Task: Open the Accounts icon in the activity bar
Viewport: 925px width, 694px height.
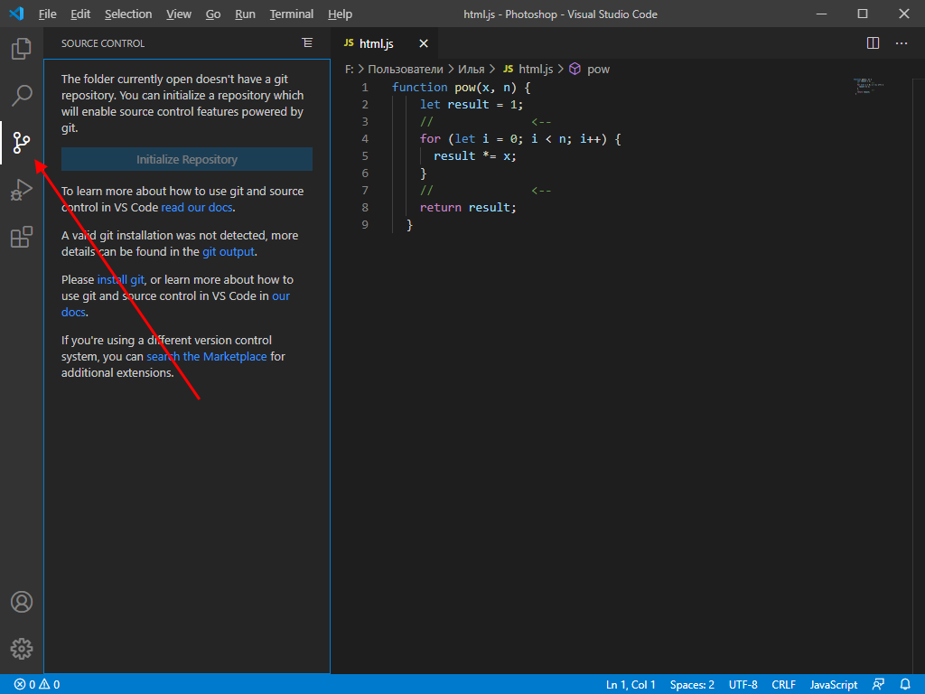Action: tap(21, 602)
